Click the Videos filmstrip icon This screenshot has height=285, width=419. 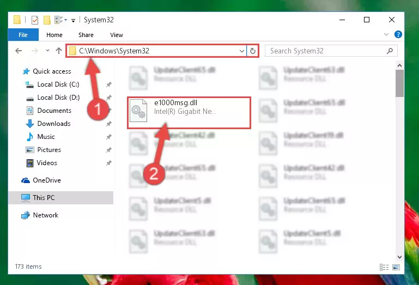[x=29, y=163]
